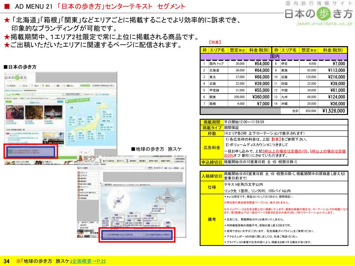355x266 pixels.
Task: Click the 期間保証 value text
Action: coord(231,128)
